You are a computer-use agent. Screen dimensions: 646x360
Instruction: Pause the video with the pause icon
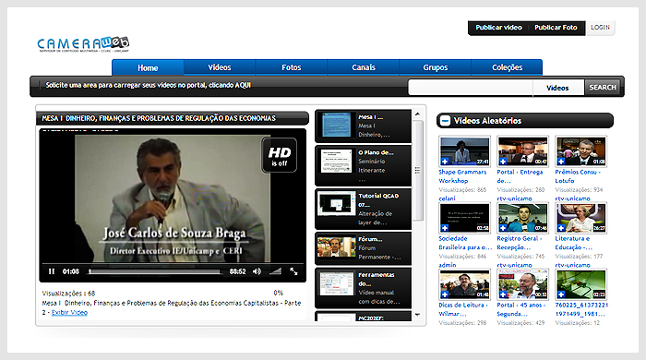52,271
